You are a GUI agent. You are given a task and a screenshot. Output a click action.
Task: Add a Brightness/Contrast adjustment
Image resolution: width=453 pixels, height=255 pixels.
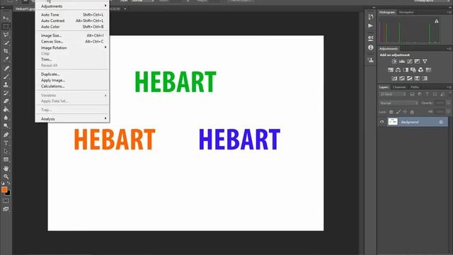pos(394,62)
